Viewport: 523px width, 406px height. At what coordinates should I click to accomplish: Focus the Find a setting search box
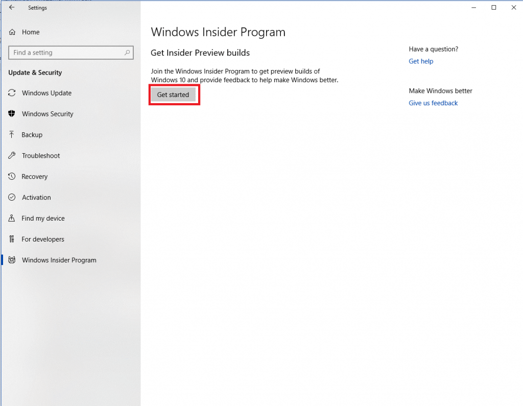70,53
